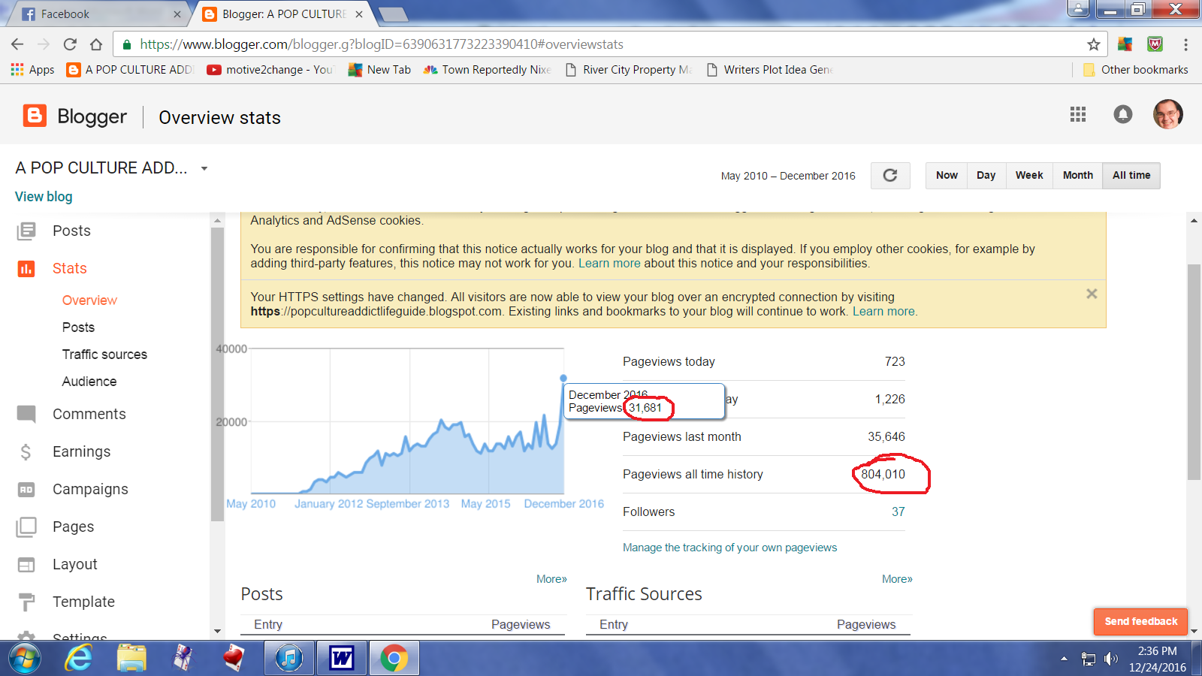
Task: Open the notifications bell
Action: pyautogui.click(x=1122, y=114)
